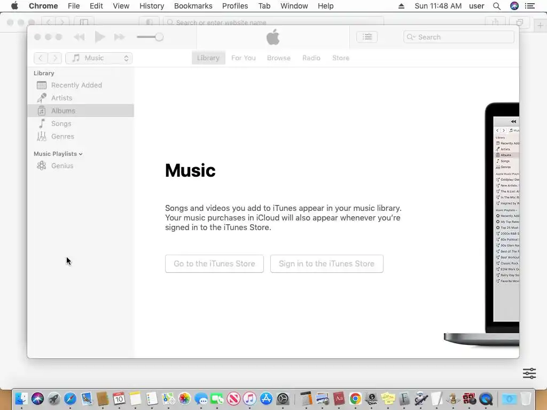Switch to the For You tab
The image size is (547, 410).
[x=244, y=58]
